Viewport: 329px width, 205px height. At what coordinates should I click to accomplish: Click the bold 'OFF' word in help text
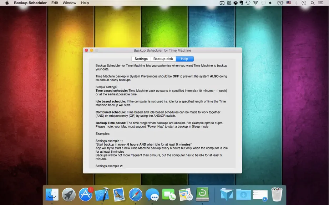[176, 77]
